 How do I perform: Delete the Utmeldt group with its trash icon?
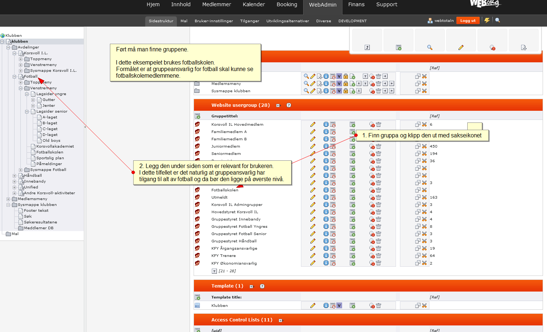[378, 197]
